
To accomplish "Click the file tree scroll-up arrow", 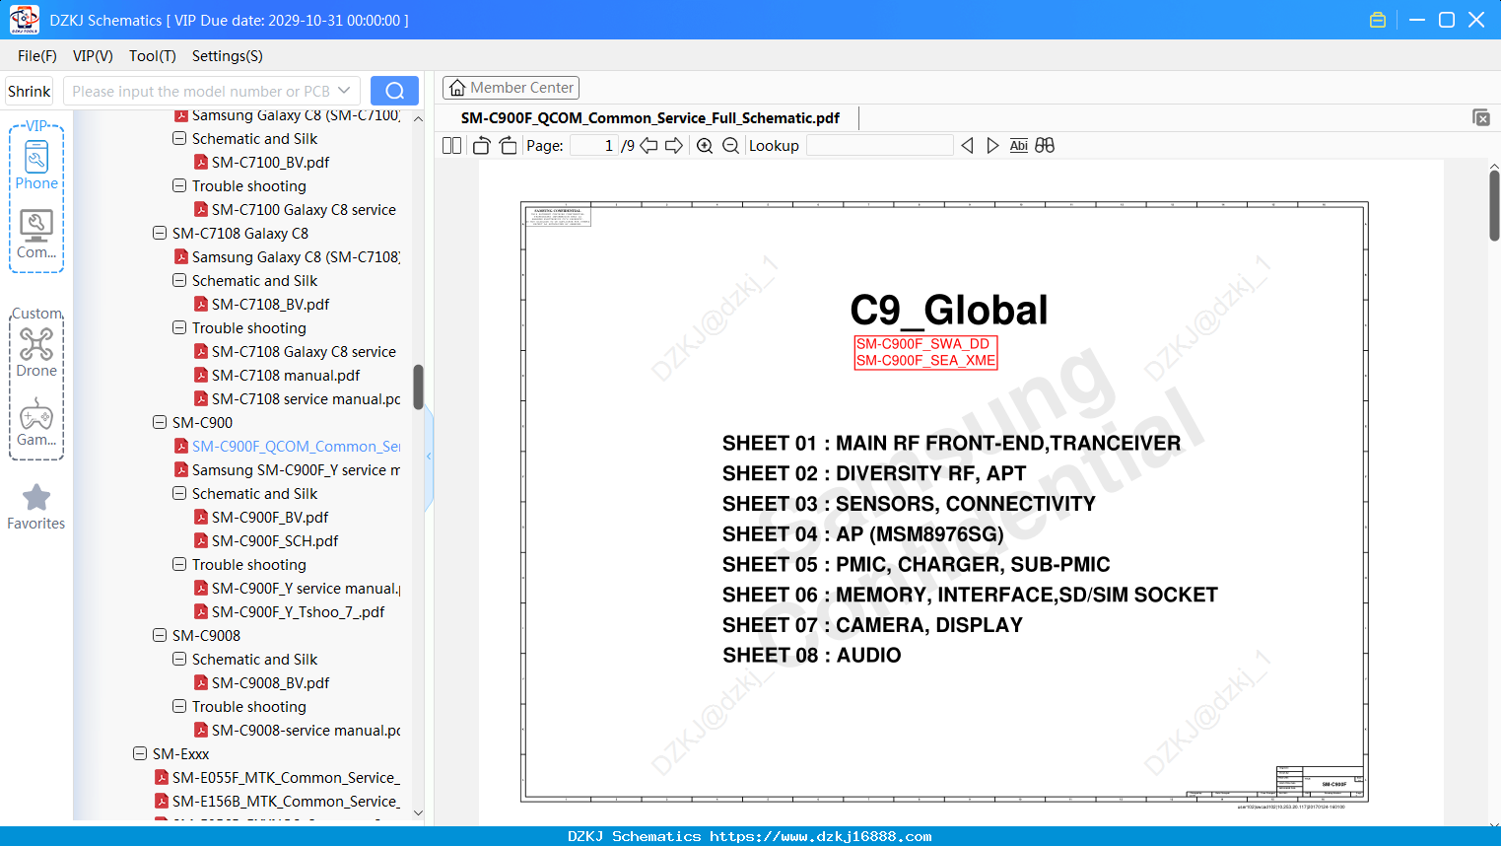I will 418,118.
